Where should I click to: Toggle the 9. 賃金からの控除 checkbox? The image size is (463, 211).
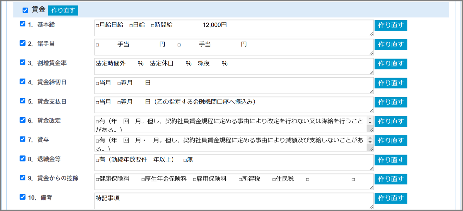[x=23, y=178]
